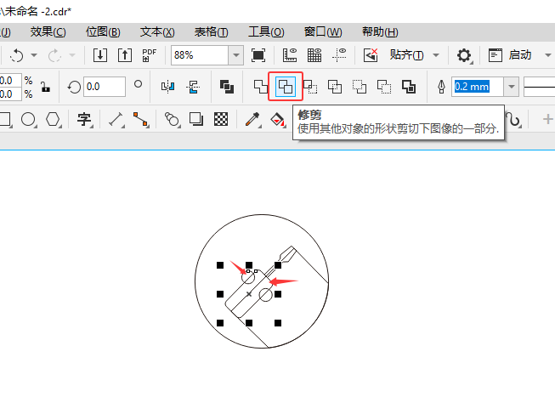Select the Polygon tool
This screenshot has width=555, height=414.
pos(53,119)
